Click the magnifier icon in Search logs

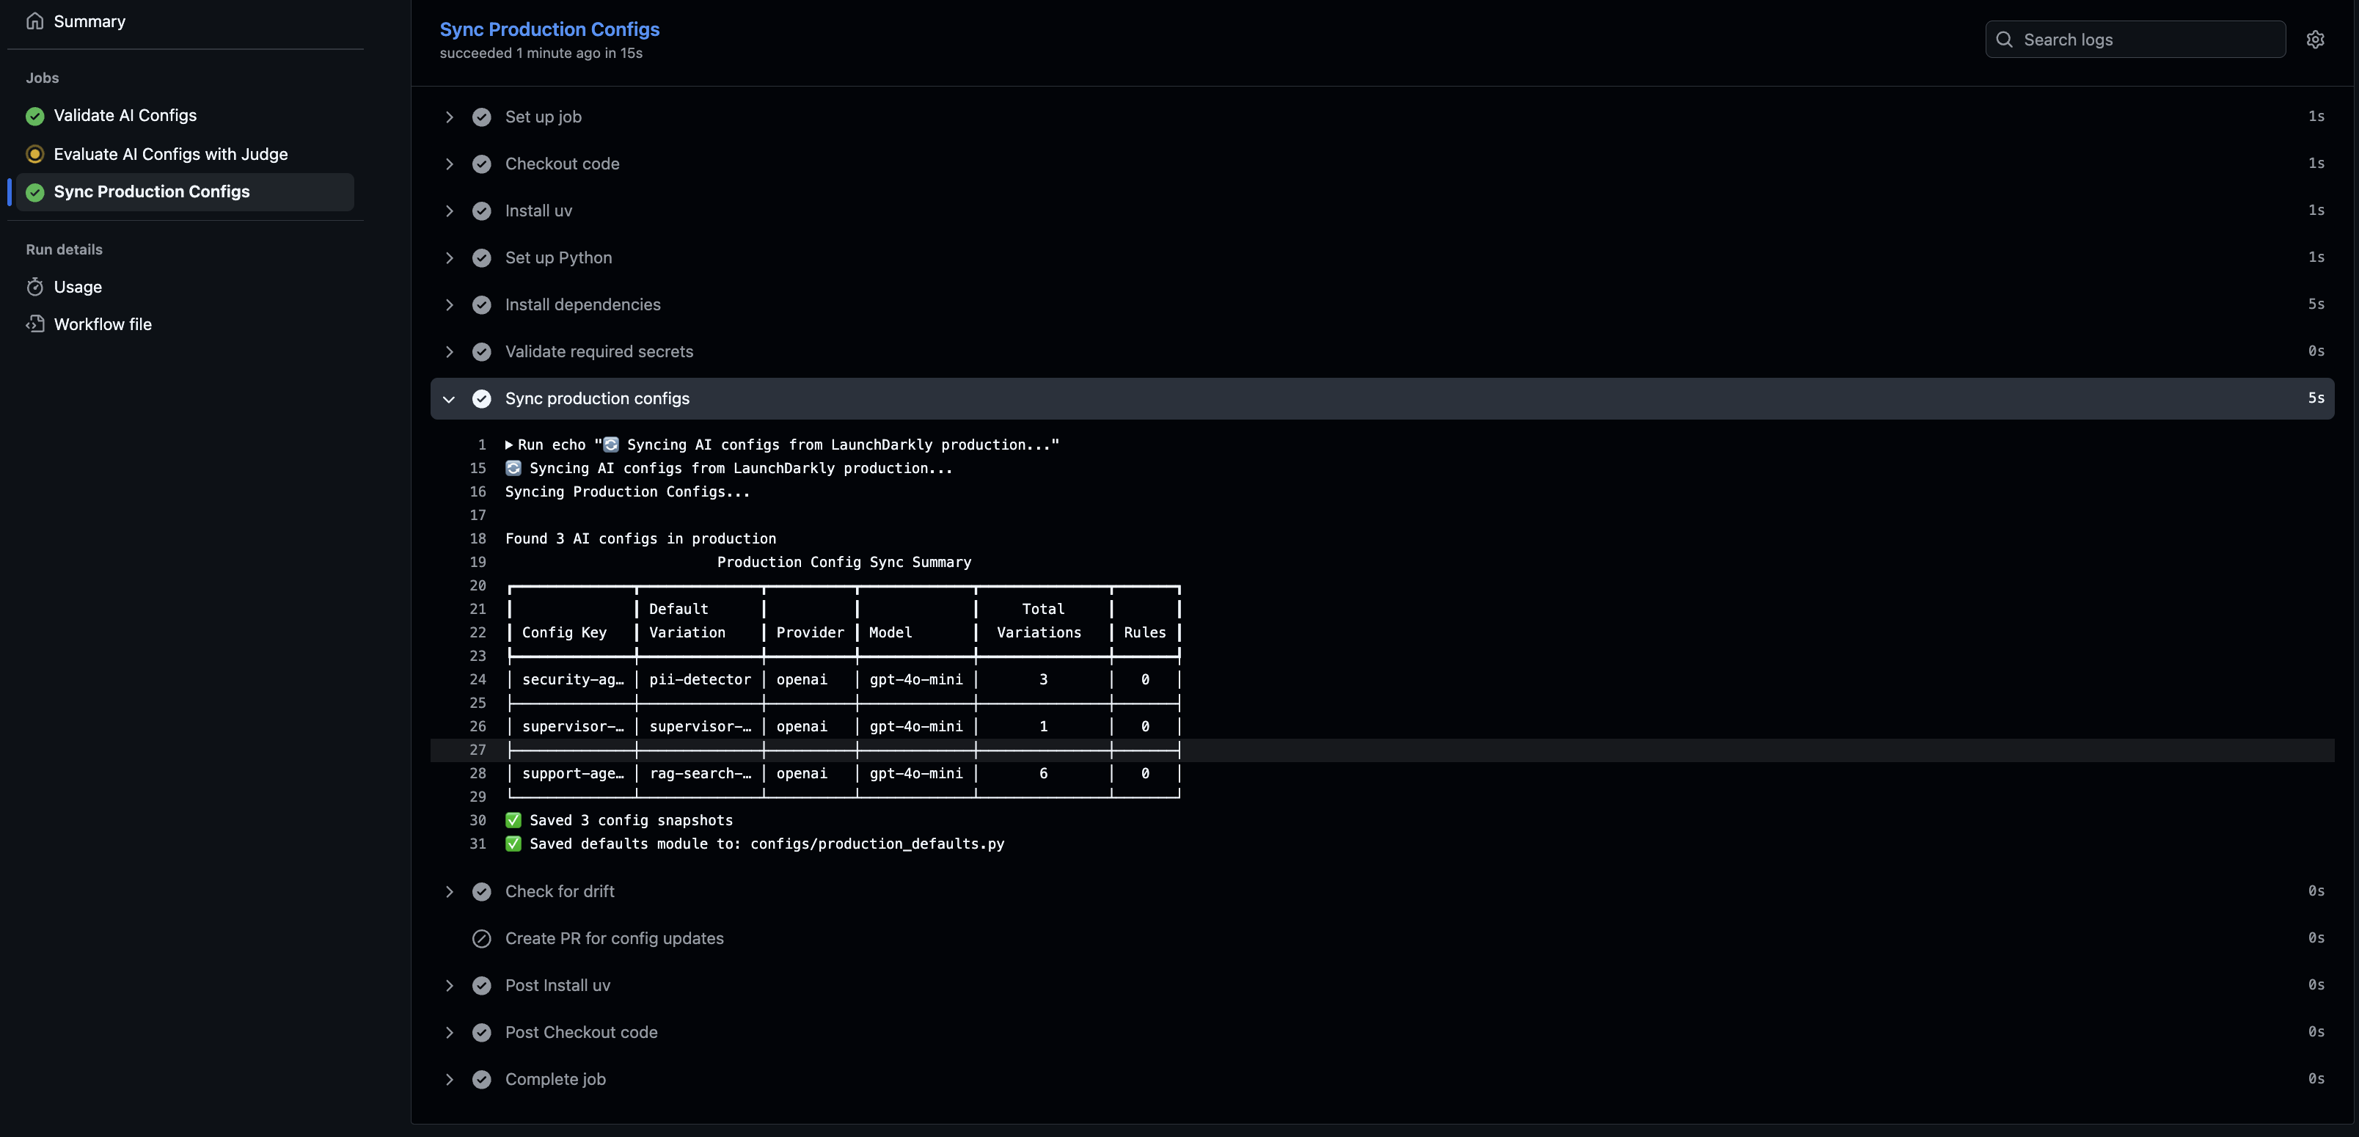[x=2005, y=40]
